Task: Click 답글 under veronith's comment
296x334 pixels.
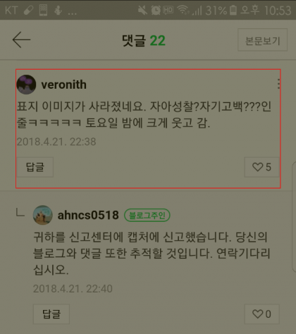Action: [35, 167]
